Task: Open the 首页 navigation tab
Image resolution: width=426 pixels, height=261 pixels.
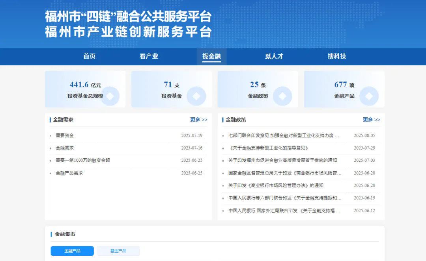Action: pyautogui.click(x=90, y=56)
